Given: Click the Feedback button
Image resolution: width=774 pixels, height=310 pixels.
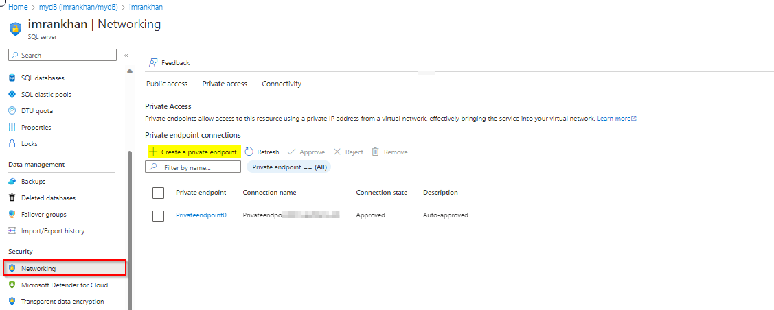Looking at the screenshot, I should click(170, 62).
